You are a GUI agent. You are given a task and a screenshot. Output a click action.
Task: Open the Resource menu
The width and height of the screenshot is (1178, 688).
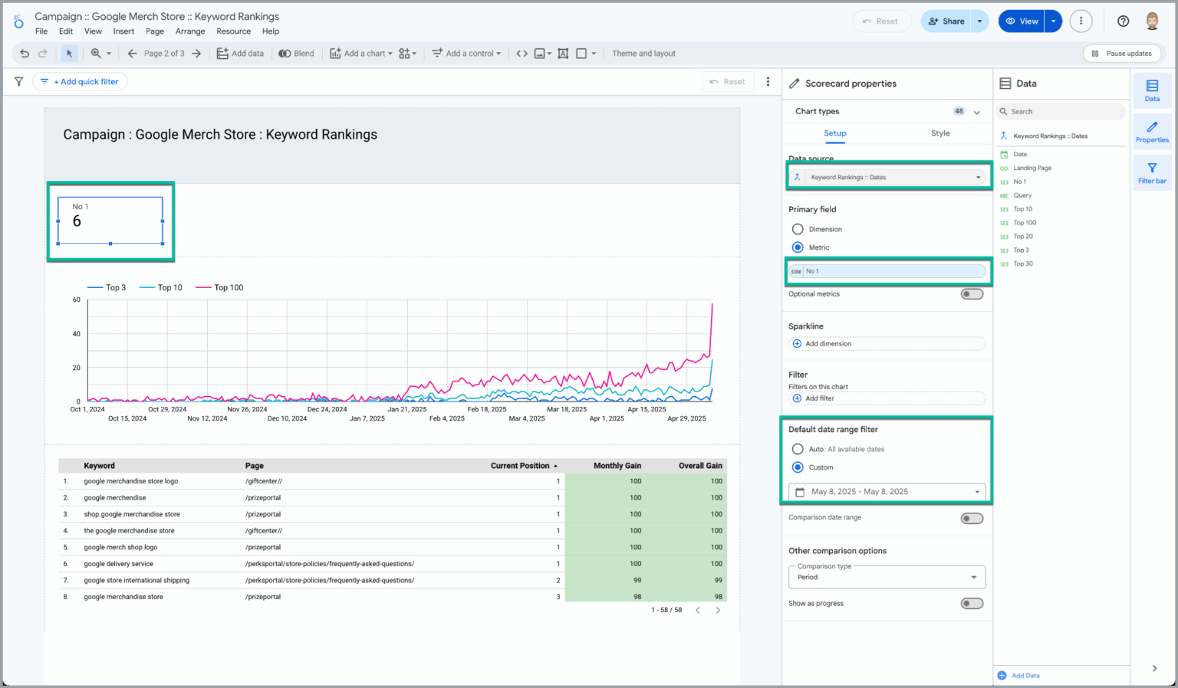click(x=232, y=31)
